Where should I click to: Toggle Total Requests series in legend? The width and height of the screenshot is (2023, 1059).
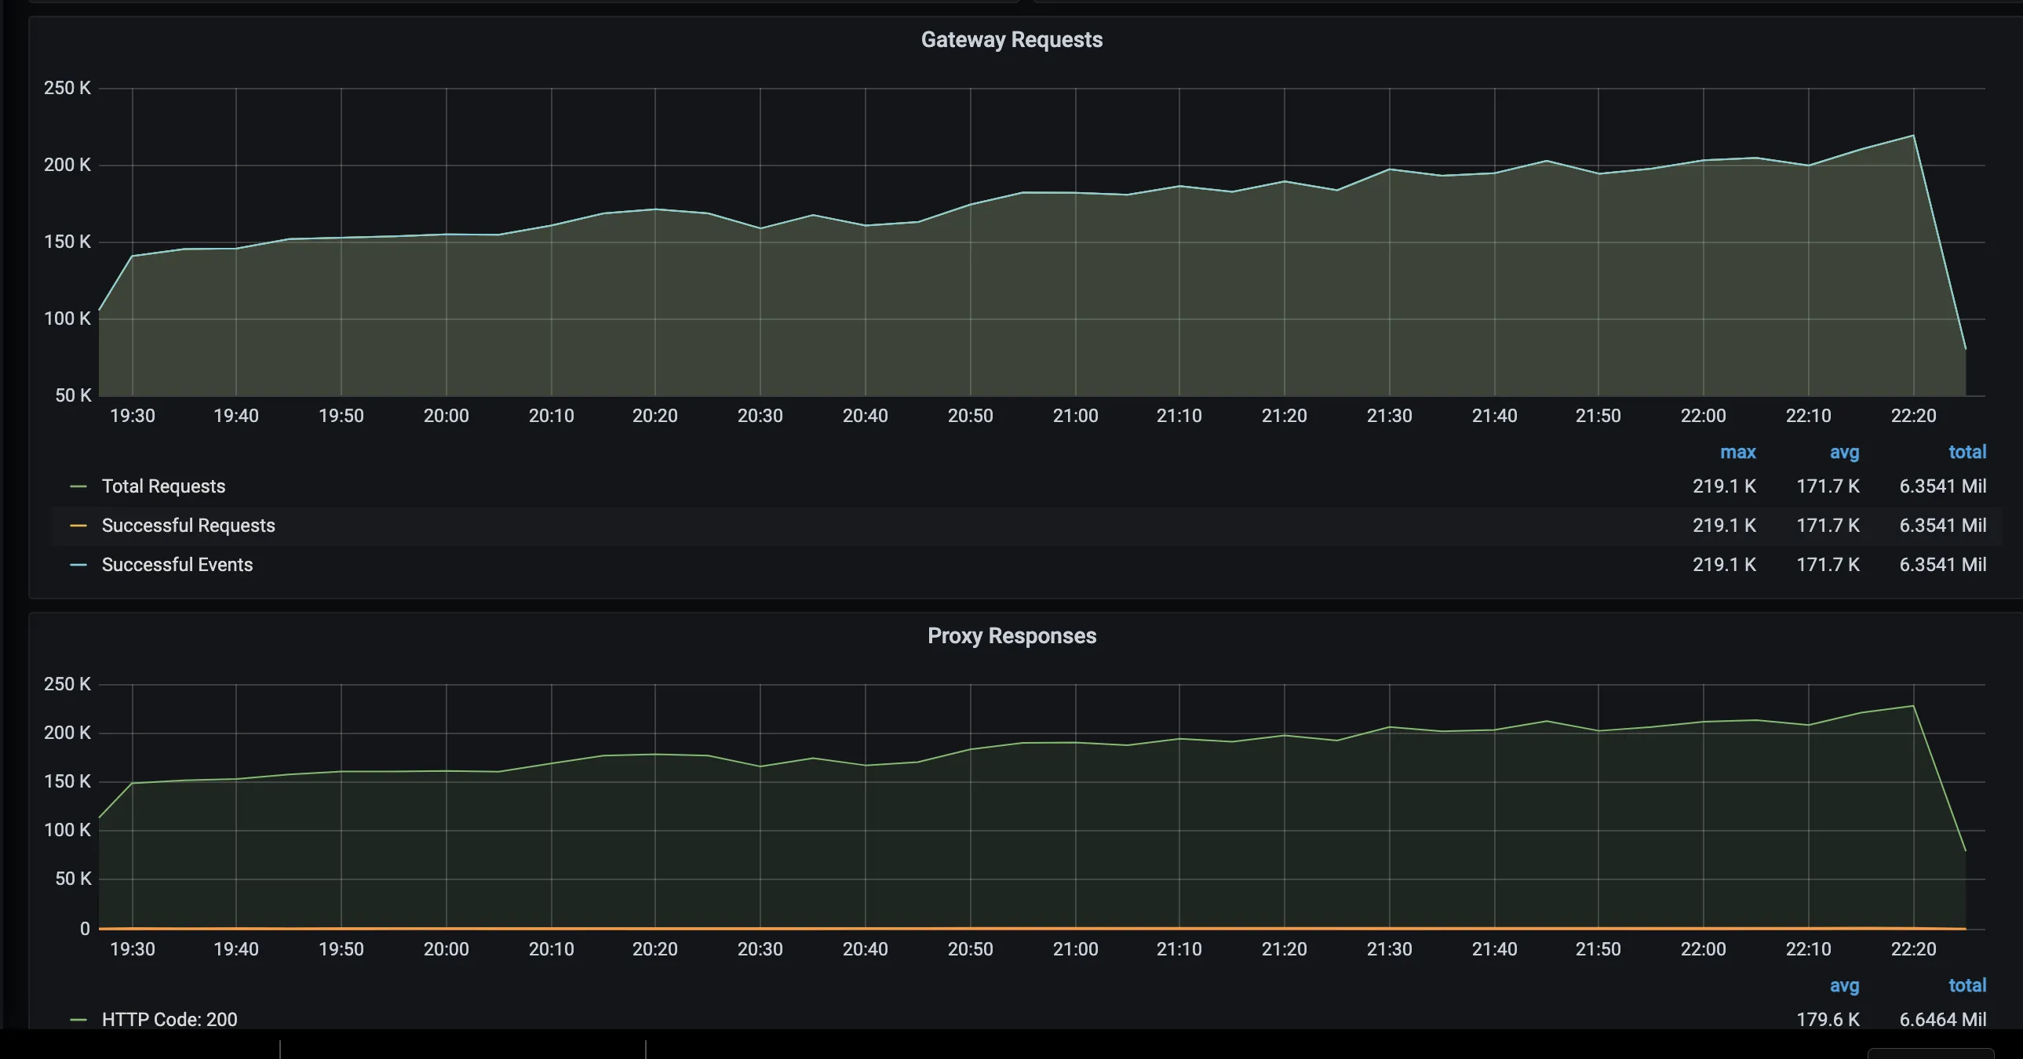(x=163, y=486)
